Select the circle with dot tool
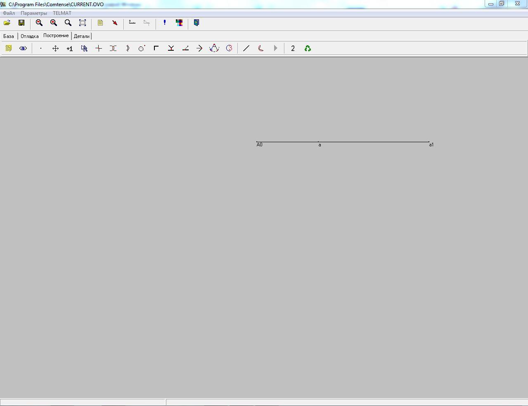Screen dimensions: 528x406 pyautogui.click(x=142, y=49)
